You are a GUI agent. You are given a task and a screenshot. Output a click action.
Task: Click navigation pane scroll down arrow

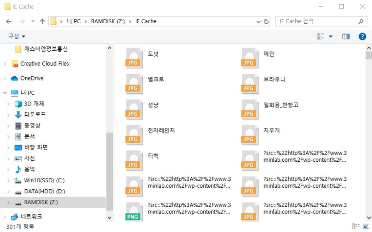109,218
